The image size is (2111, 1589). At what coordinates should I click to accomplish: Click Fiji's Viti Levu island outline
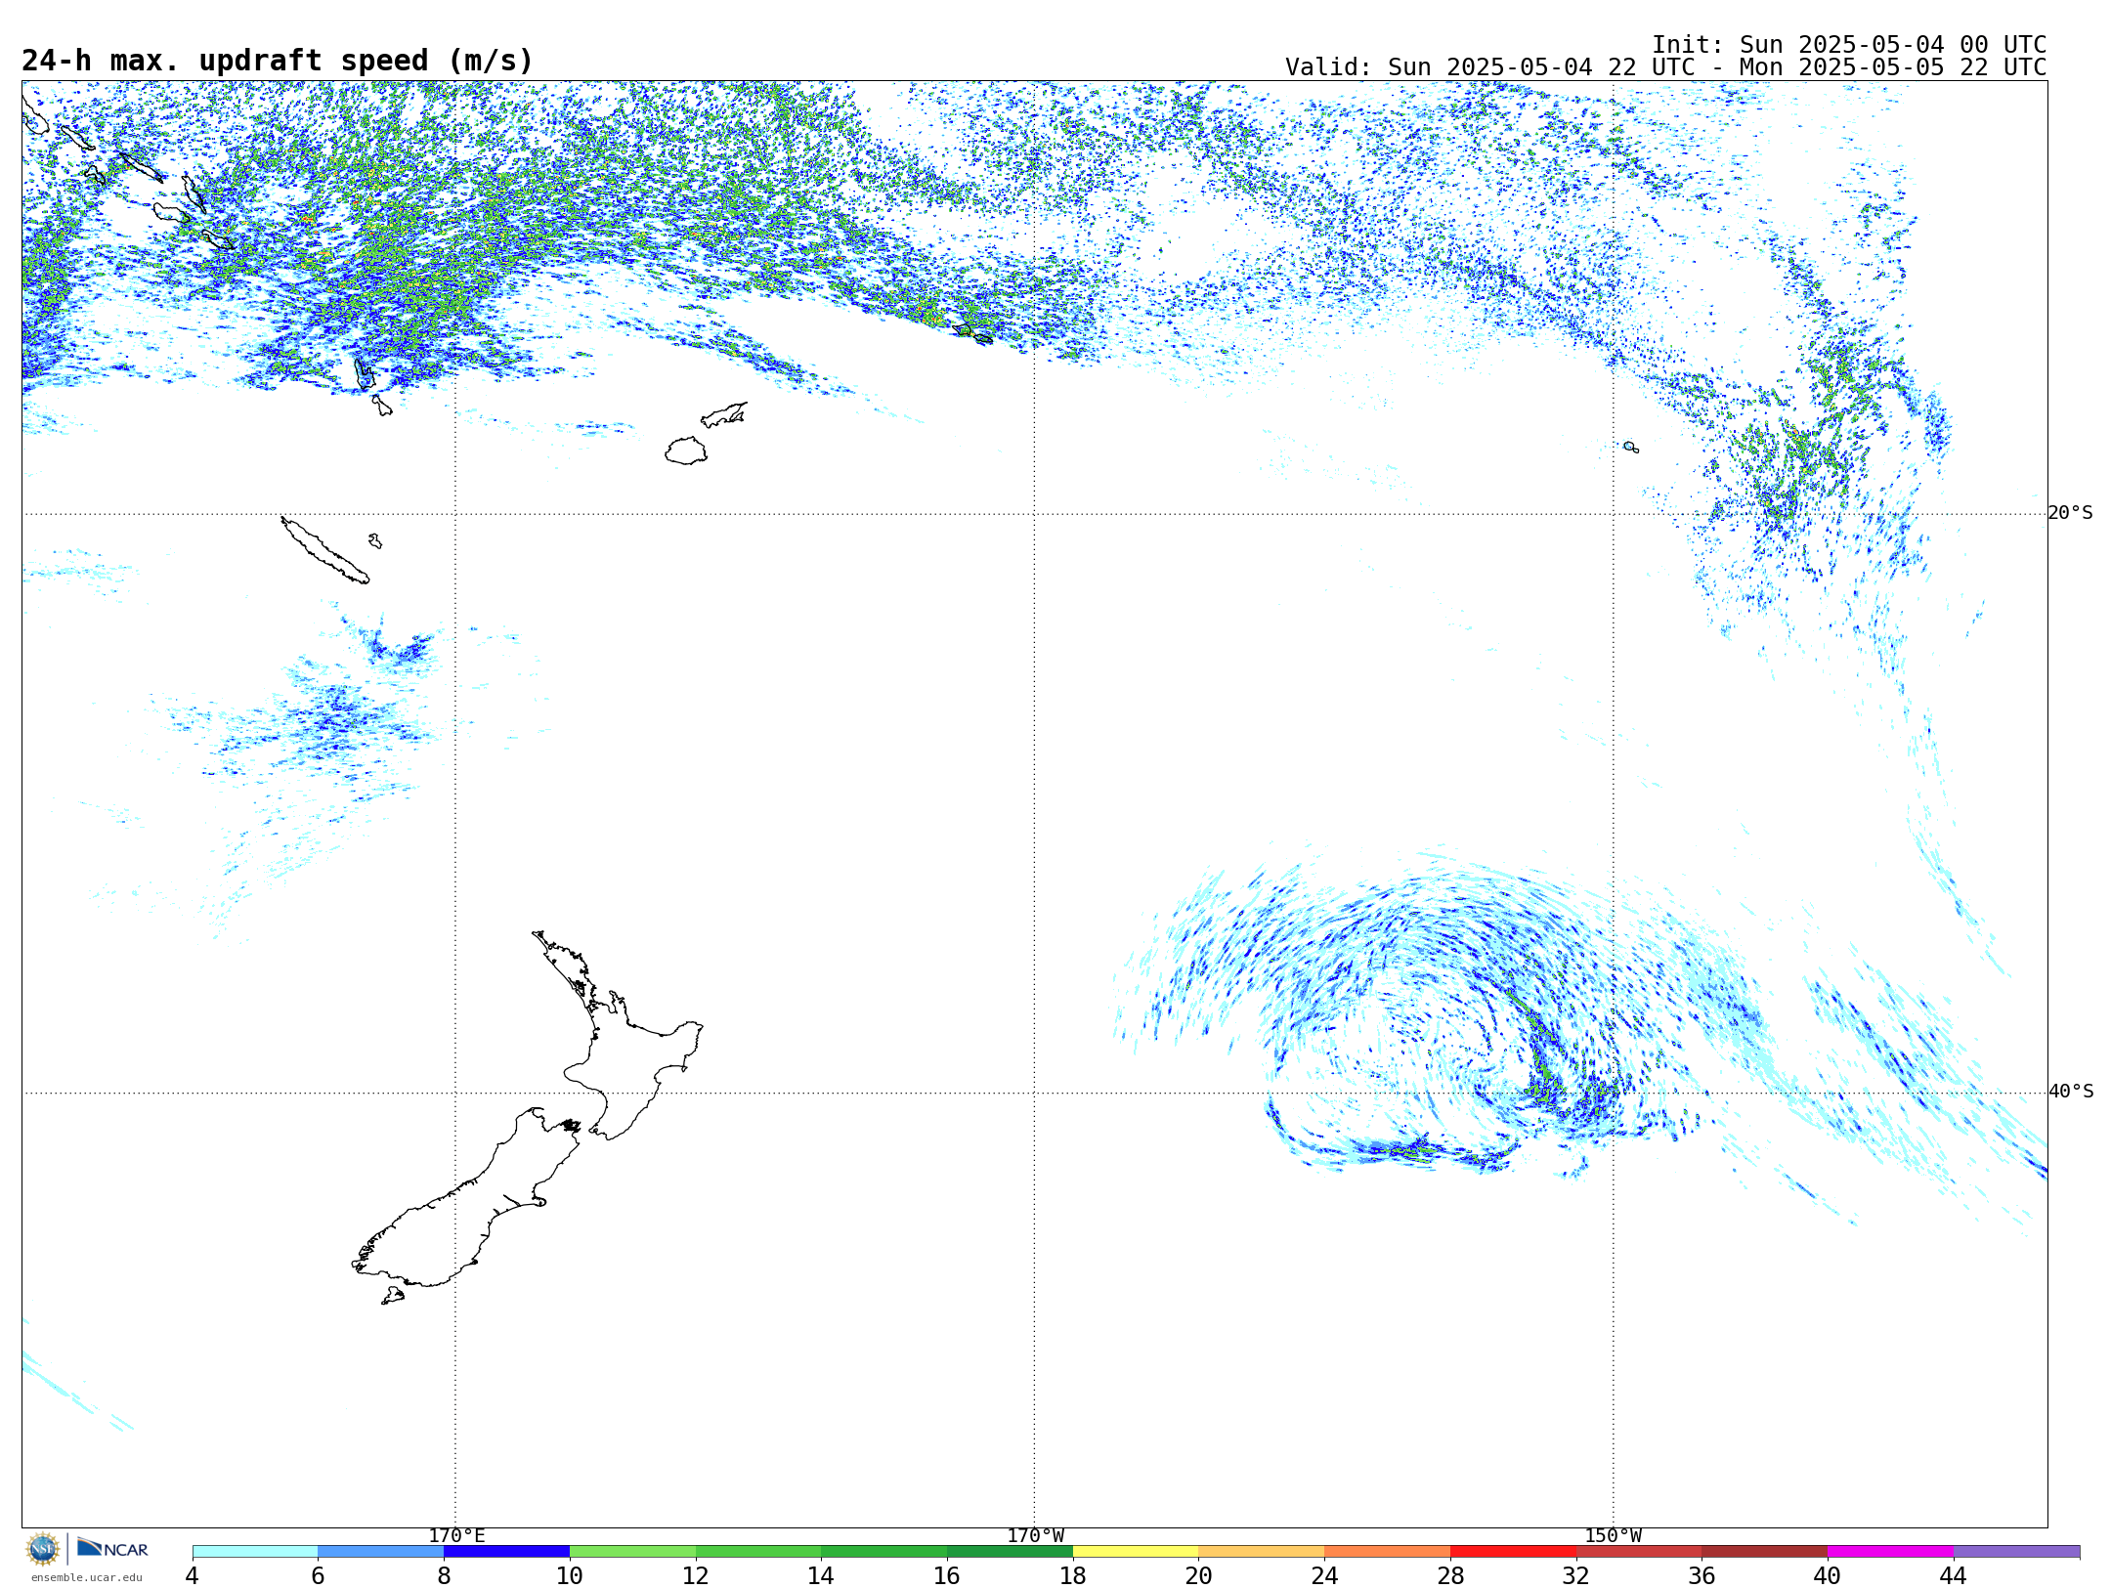click(686, 451)
